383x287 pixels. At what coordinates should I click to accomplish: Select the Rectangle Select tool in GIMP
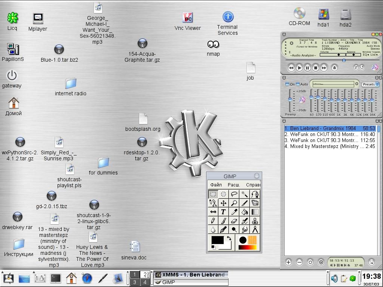pyautogui.click(x=213, y=194)
